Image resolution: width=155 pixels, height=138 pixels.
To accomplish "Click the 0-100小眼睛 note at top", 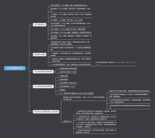I will (69, 5).
